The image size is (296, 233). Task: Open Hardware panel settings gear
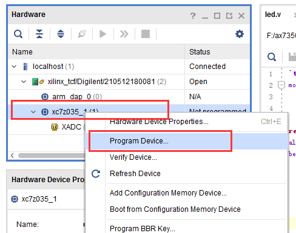(x=240, y=34)
